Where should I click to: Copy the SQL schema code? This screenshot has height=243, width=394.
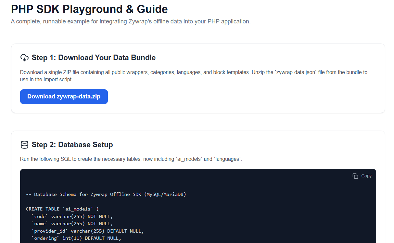[x=362, y=176]
